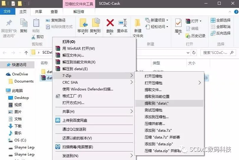Select 提取到 "data\" in 7-Zip submenu

[169, 103]
